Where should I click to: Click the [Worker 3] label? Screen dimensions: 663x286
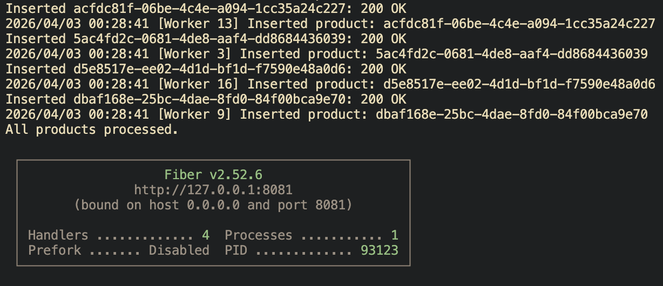click(x=198, y=54)
